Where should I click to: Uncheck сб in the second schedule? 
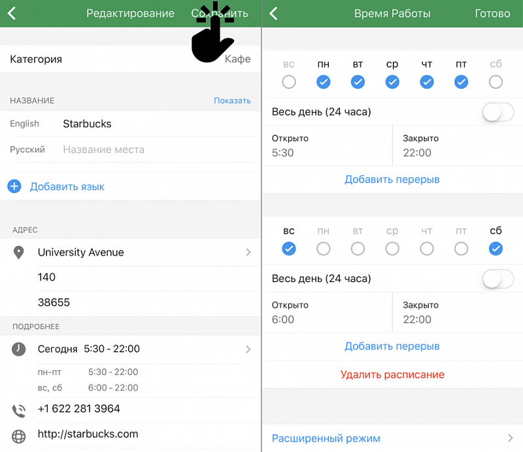(496, 249)
